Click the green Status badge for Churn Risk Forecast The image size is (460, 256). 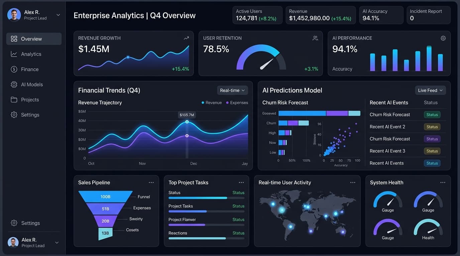432,115
